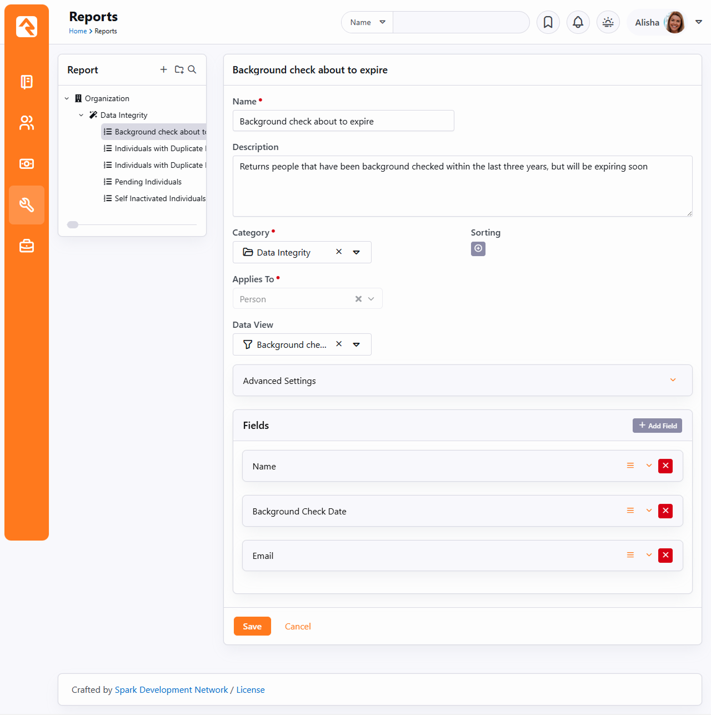Collapse the Organization tree node

click(67, 98)
